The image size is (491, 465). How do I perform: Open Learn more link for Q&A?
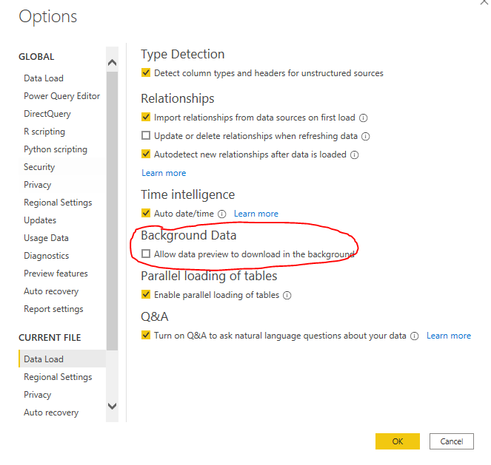[x=448, y=336]
